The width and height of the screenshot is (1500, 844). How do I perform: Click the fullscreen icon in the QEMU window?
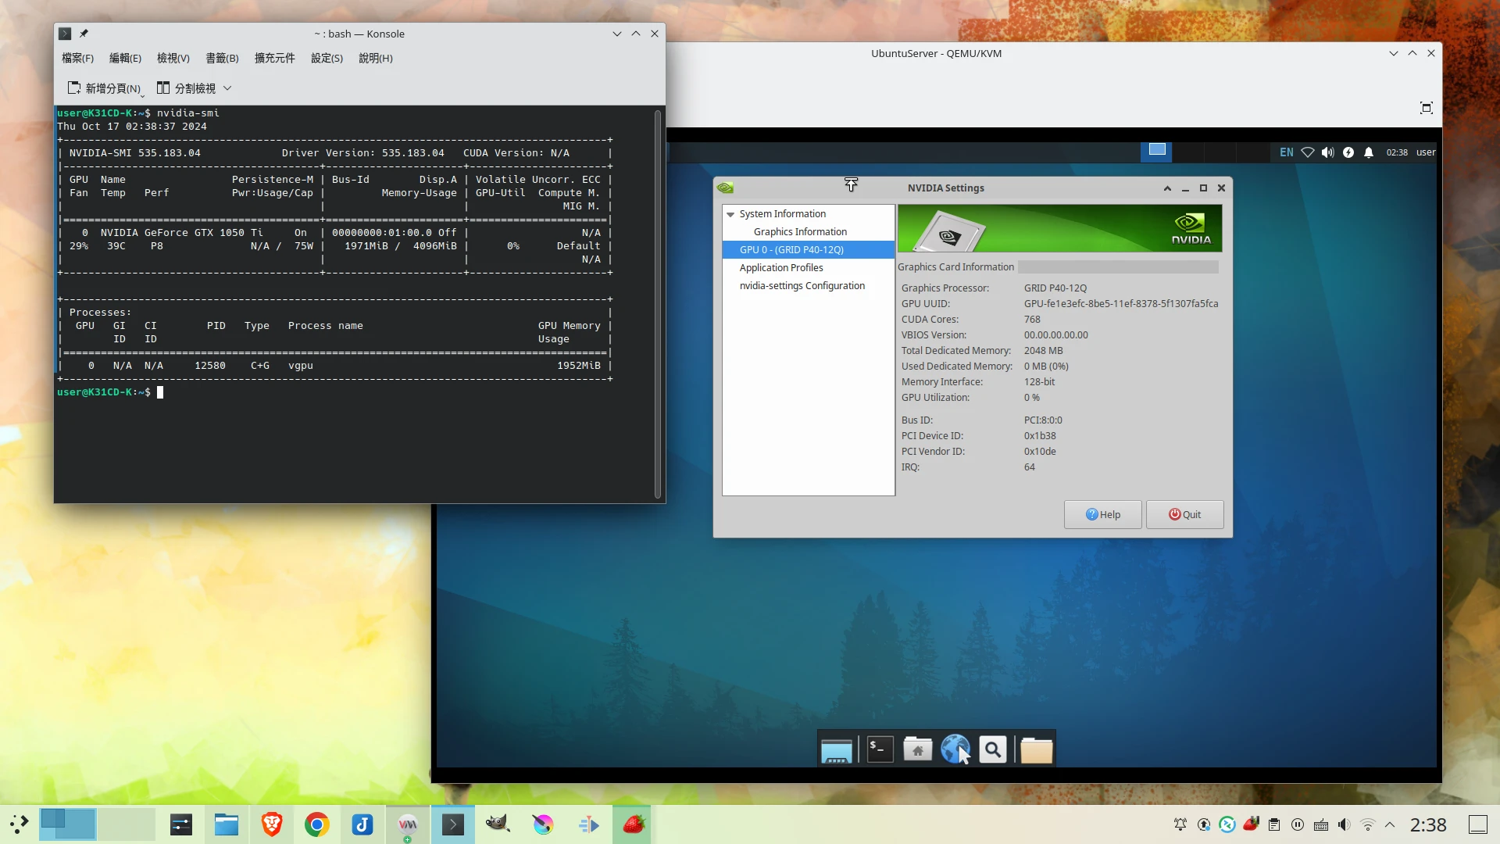tap(1426, 108)
